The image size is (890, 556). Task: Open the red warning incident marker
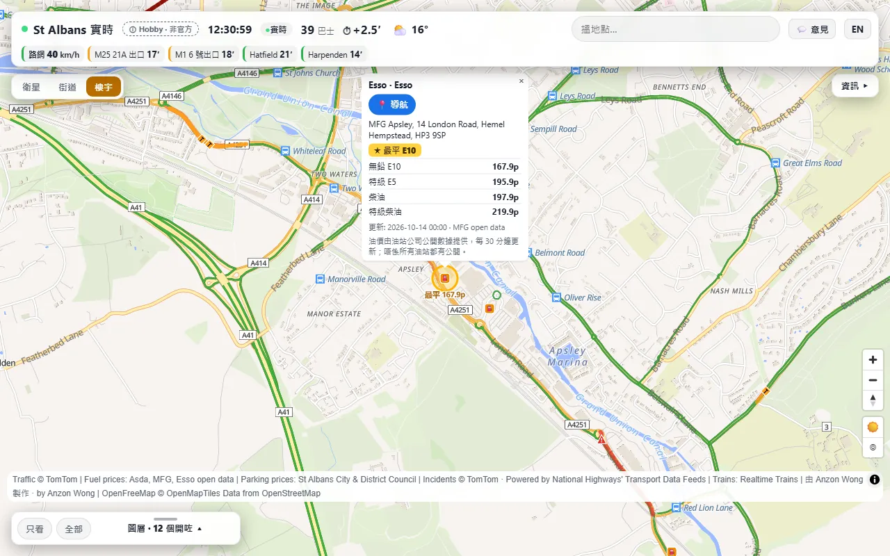[x=601, y=439]
